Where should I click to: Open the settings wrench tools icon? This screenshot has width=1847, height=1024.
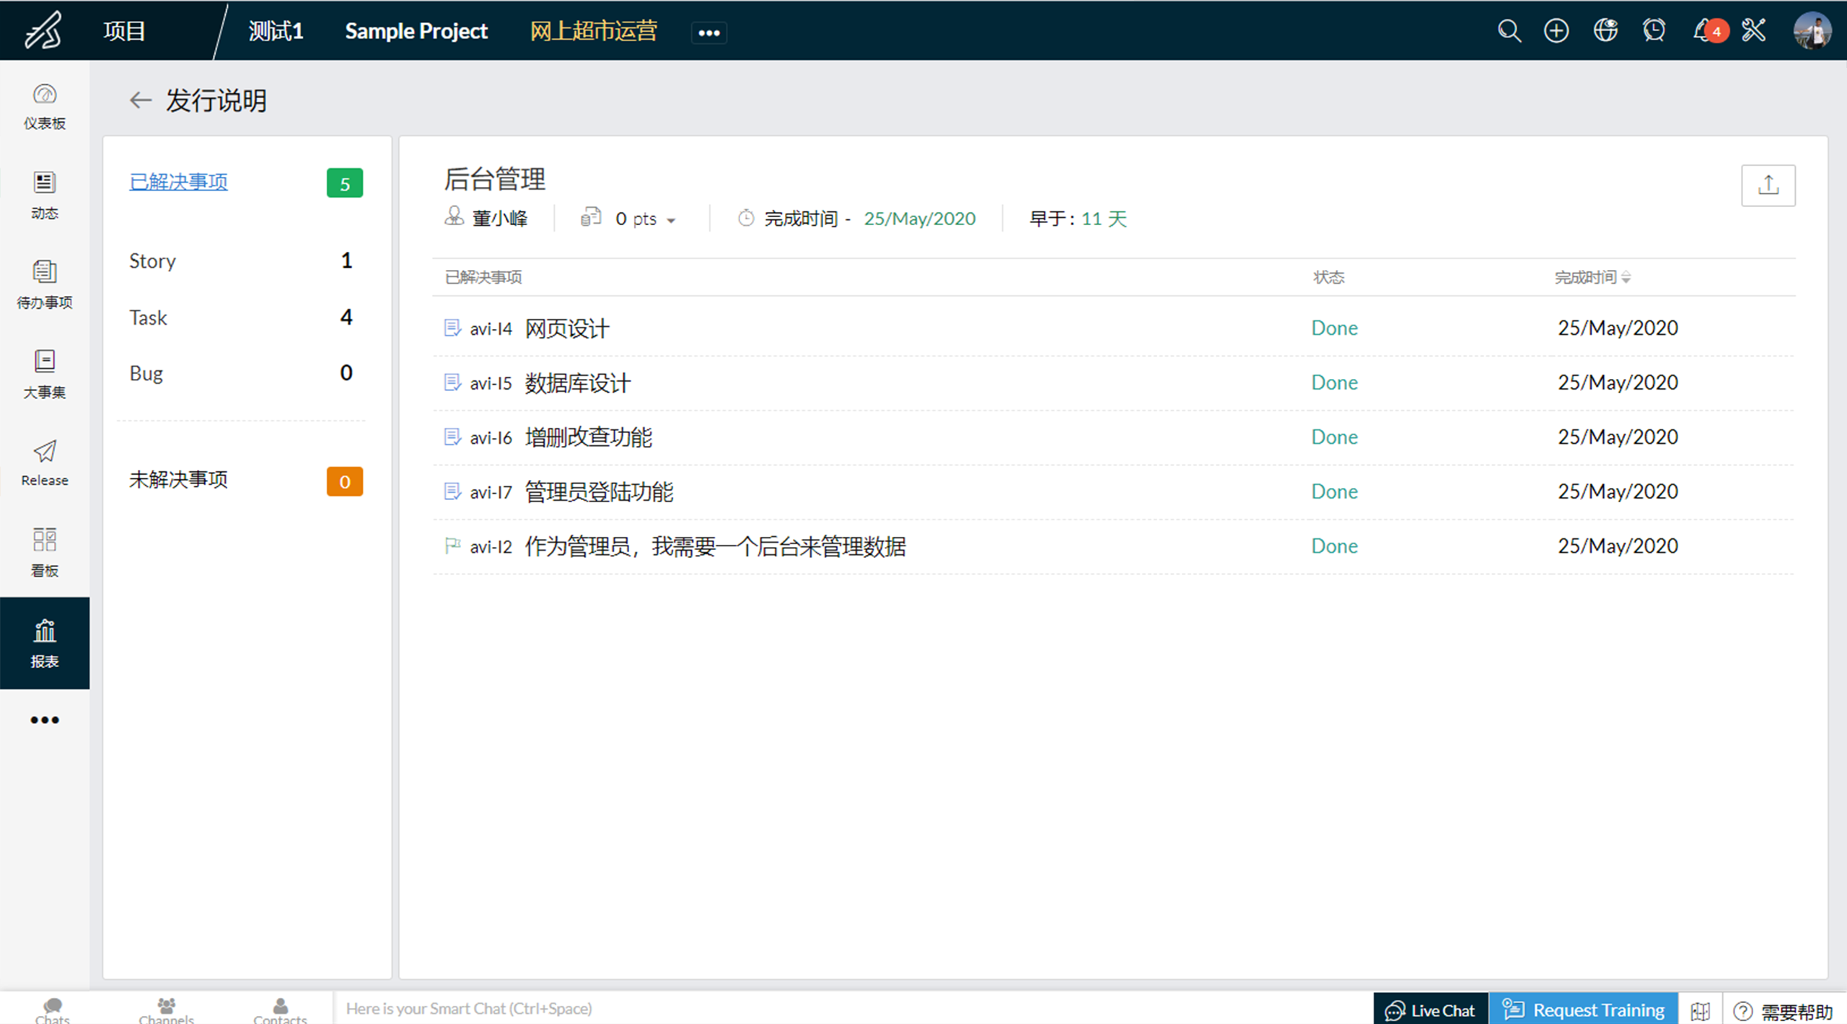pos(1754,31)
